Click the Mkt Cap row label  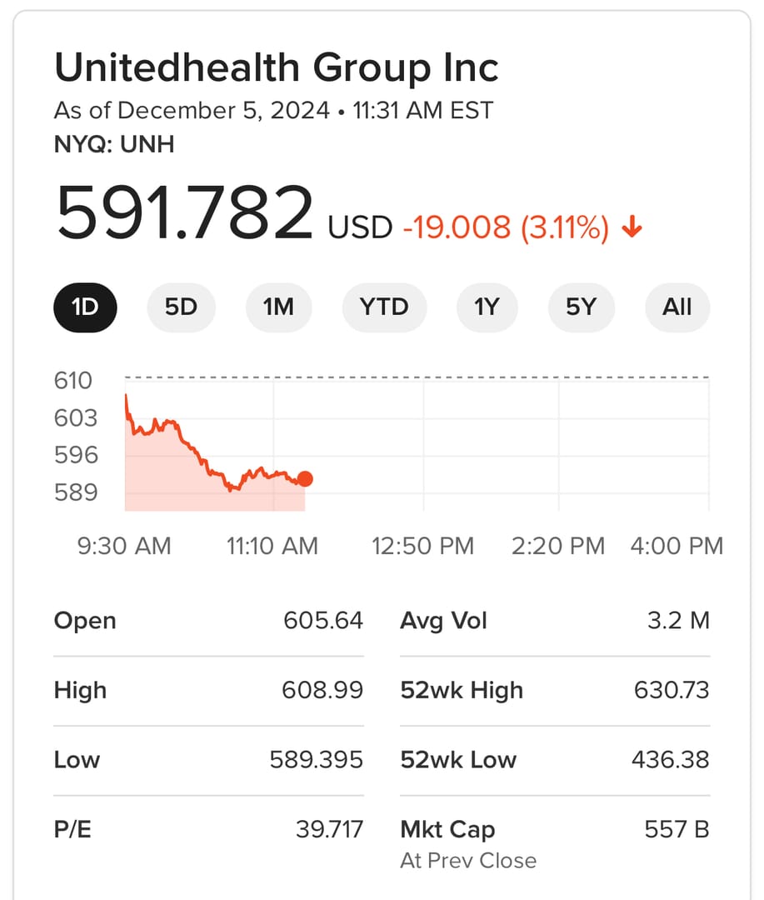pyautogui.click(x=447, y=829)
